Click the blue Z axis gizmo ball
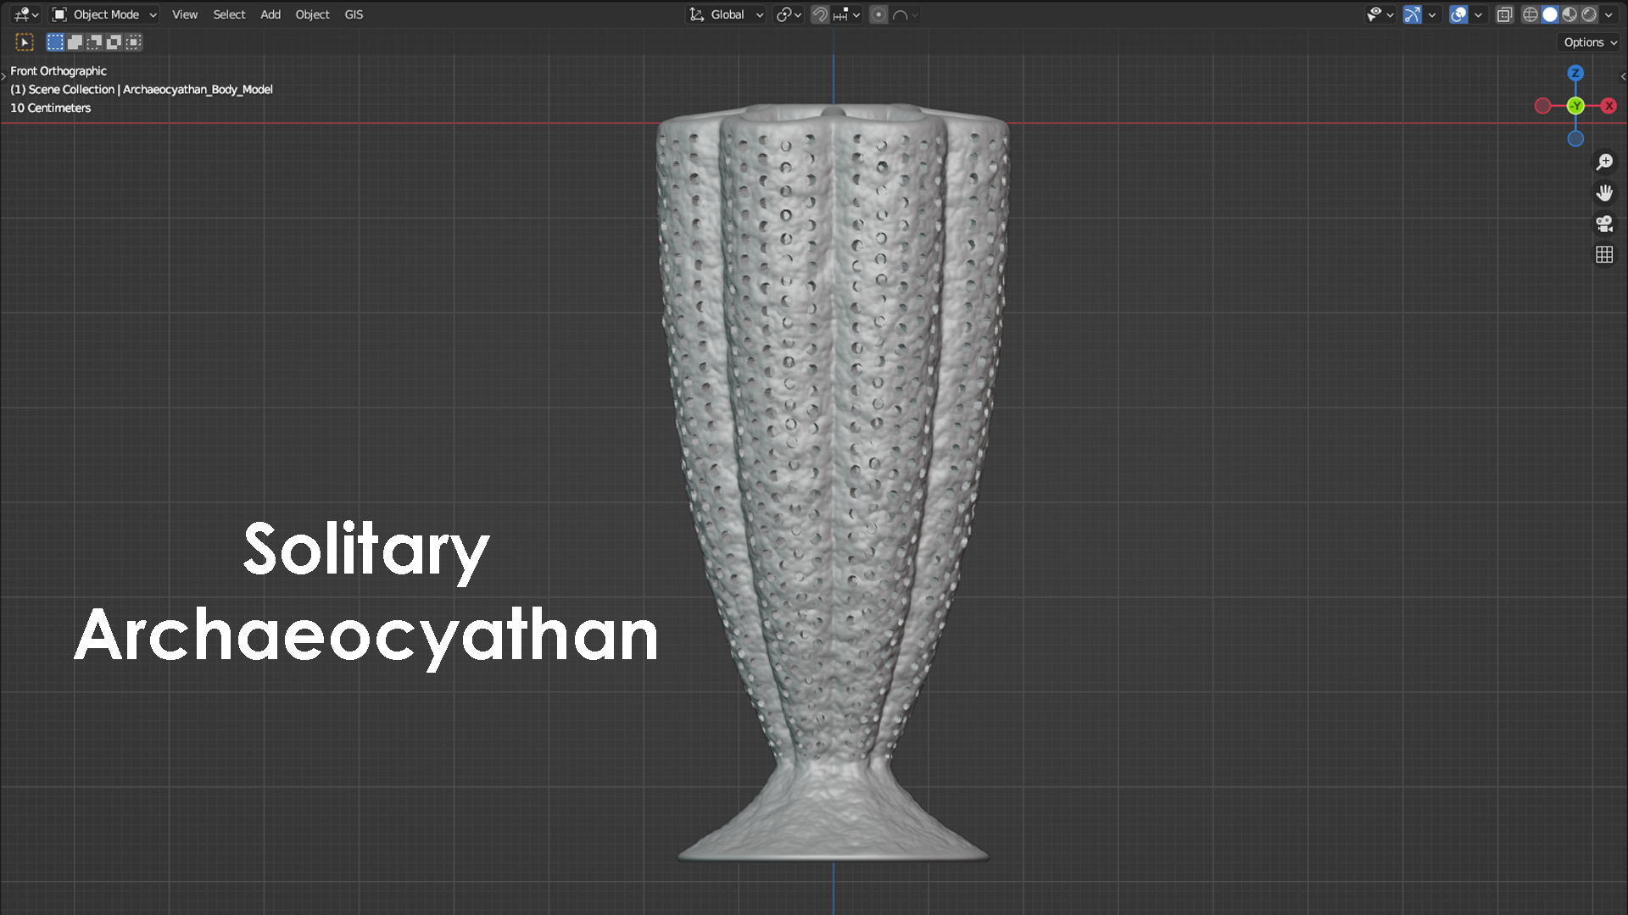Screen dimensions: 1628x915 pos(1575,73)
